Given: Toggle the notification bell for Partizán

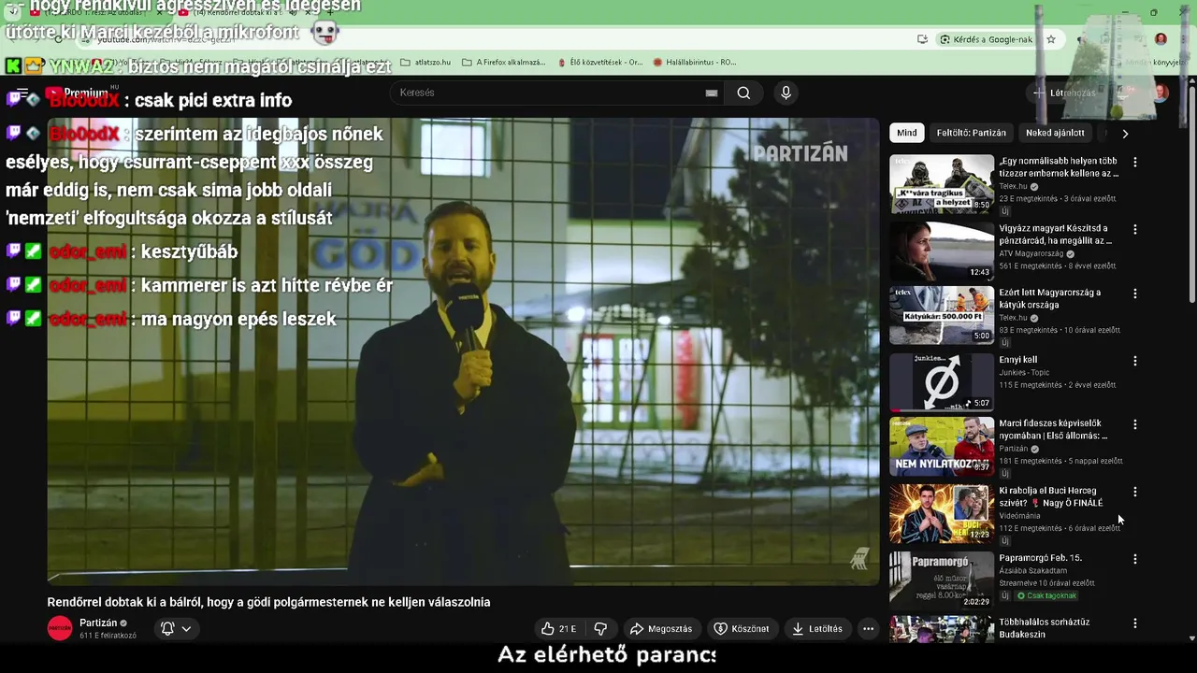Looking at the screenshot, I should pos(167,629).
